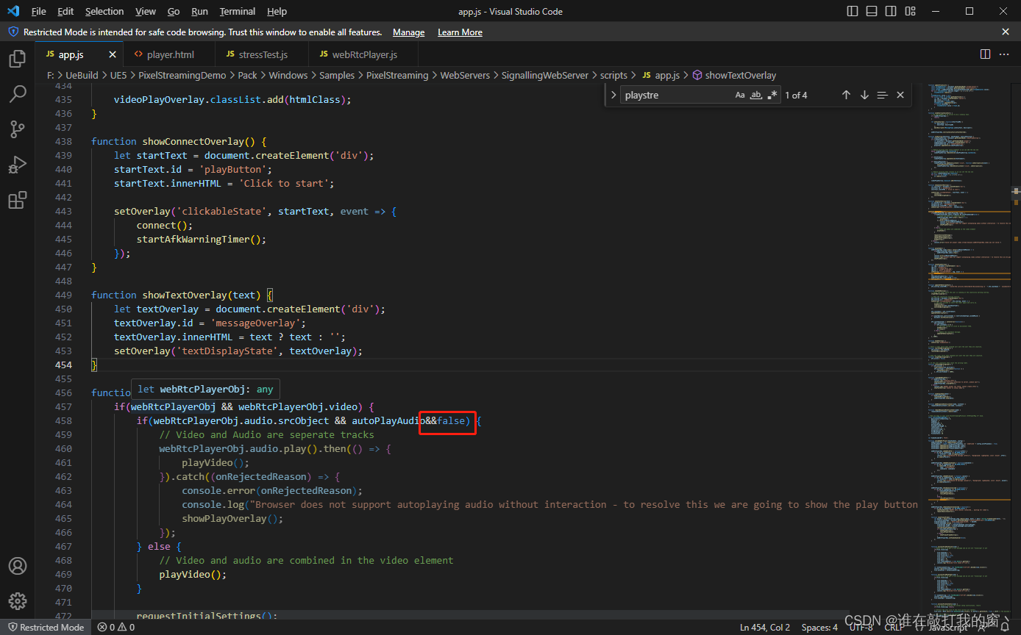
Task: Expand the Replace toggle chevron in find widget
Action: pos(613,95)
